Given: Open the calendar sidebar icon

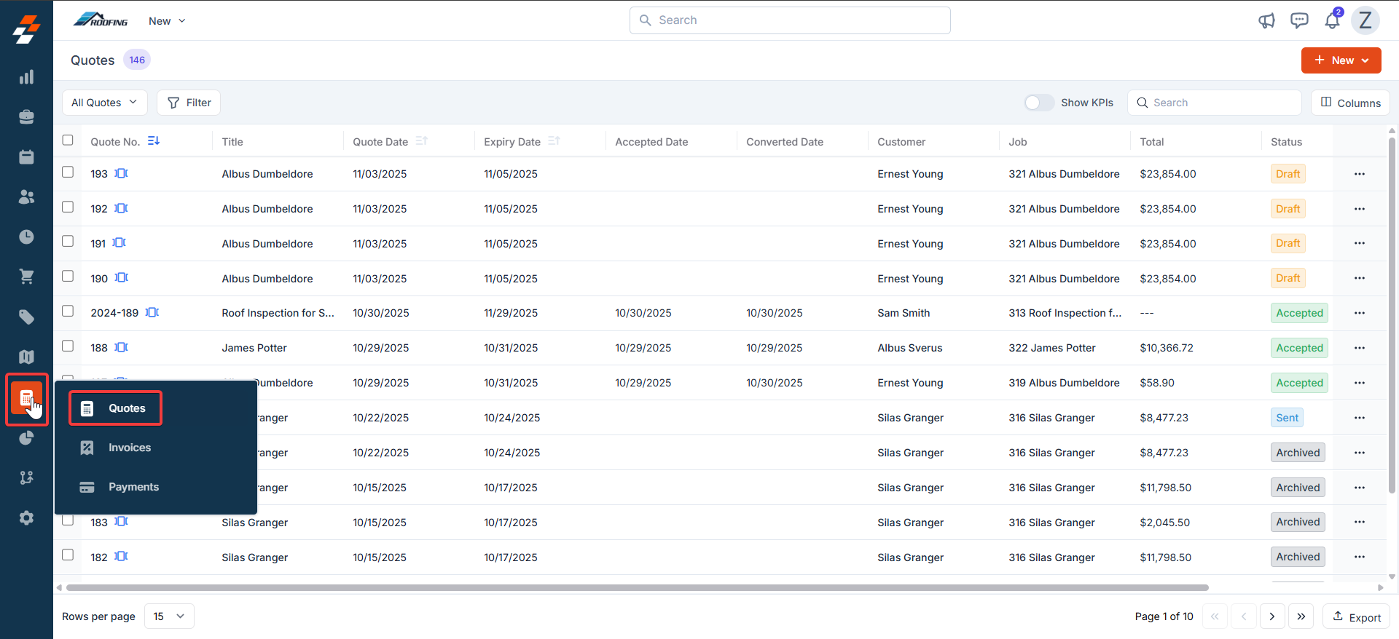Looking at the screenshot, I should coord(26,156).
